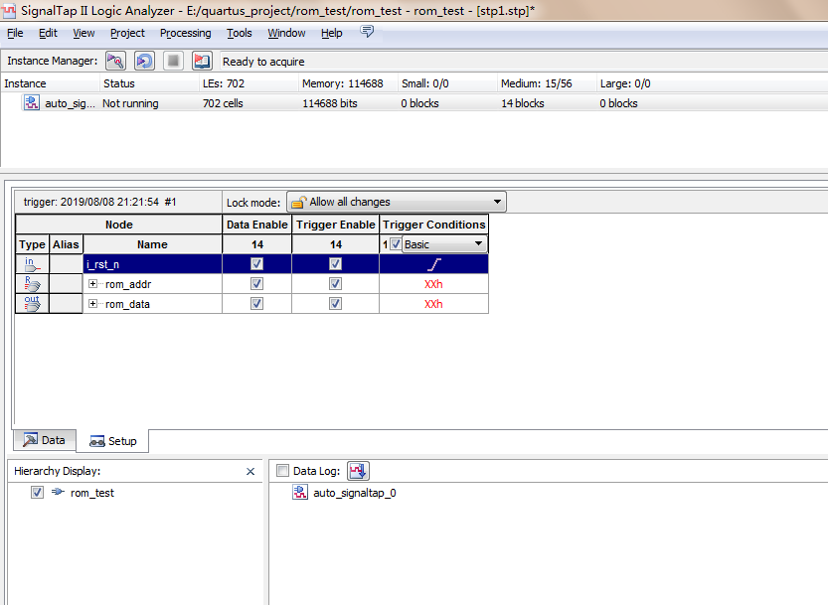Viewport: 828px width, 605px height.
Task: Click the Trigger Conditions column header
Action: (x=434, y=225)
